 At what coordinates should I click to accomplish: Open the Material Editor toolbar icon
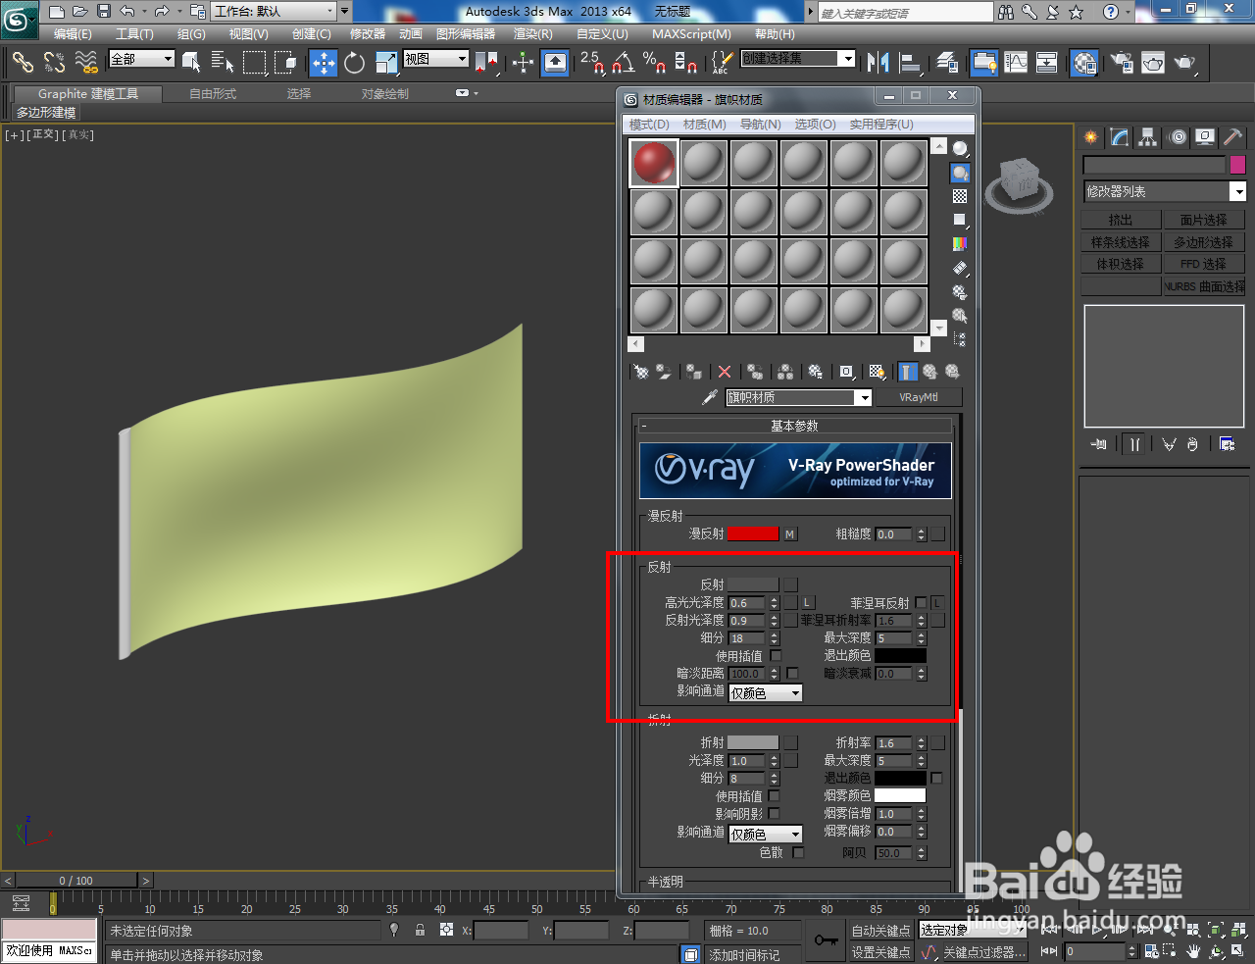[x=1084, y=63]
